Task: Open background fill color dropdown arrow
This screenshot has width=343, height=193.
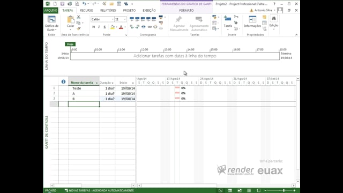Action: coord(116,27)
